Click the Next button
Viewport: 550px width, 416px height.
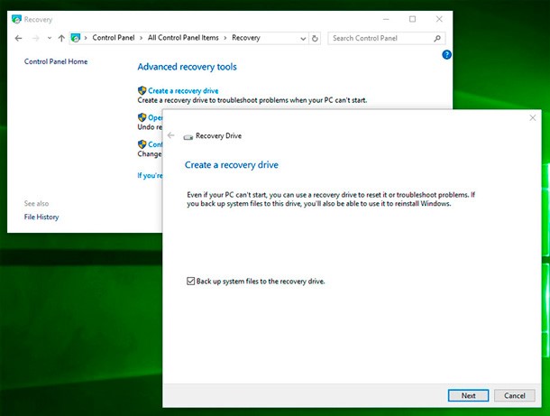pos(468,395)
